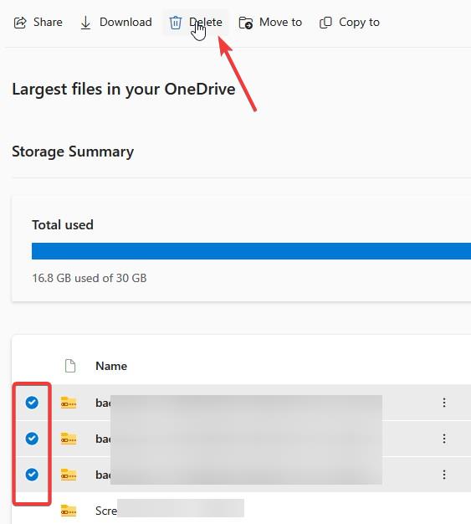Screen dimensions: 471x524
Task: Click the Share arrow icon in toolbar
Action: tap(20, 23)
